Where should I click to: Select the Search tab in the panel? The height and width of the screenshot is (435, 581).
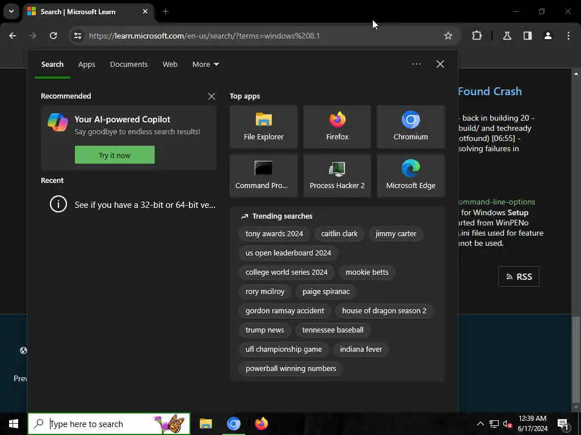point(52,65)
